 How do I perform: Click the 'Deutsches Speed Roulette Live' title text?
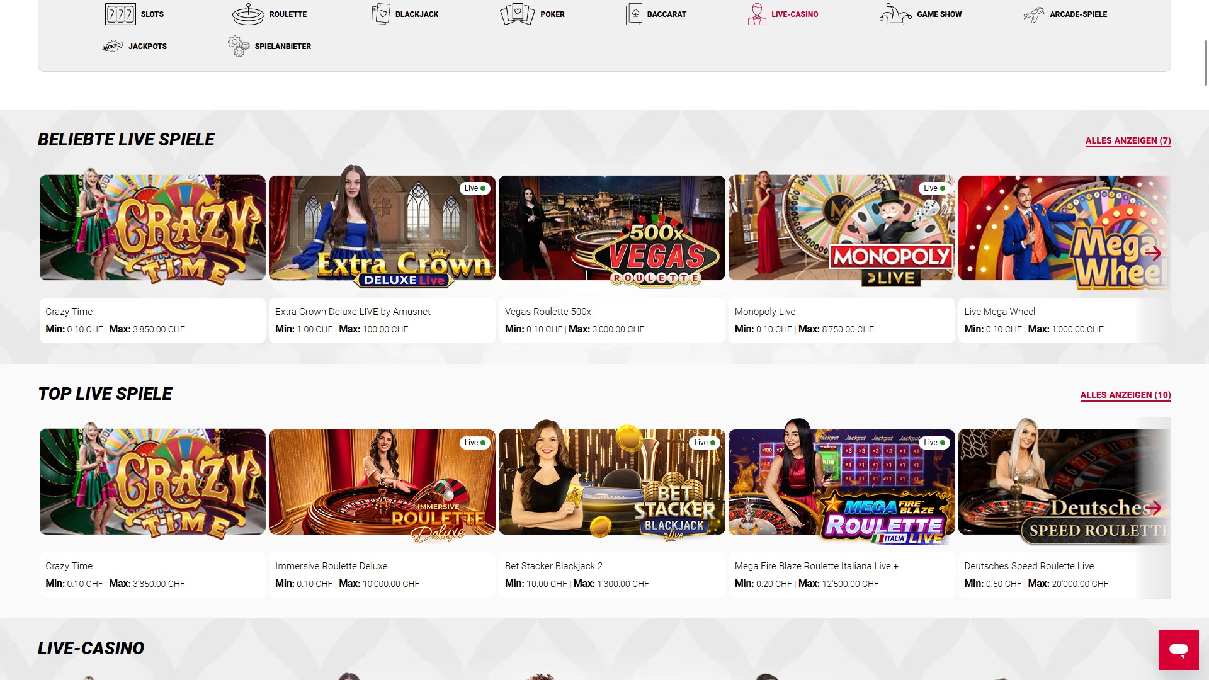point(1029,566)
